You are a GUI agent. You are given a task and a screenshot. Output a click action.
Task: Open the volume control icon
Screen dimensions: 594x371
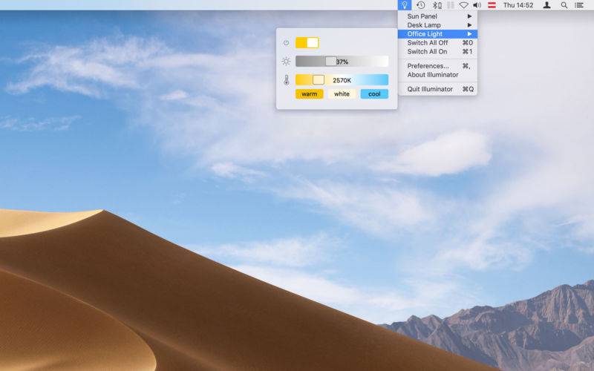pos(477,5)
